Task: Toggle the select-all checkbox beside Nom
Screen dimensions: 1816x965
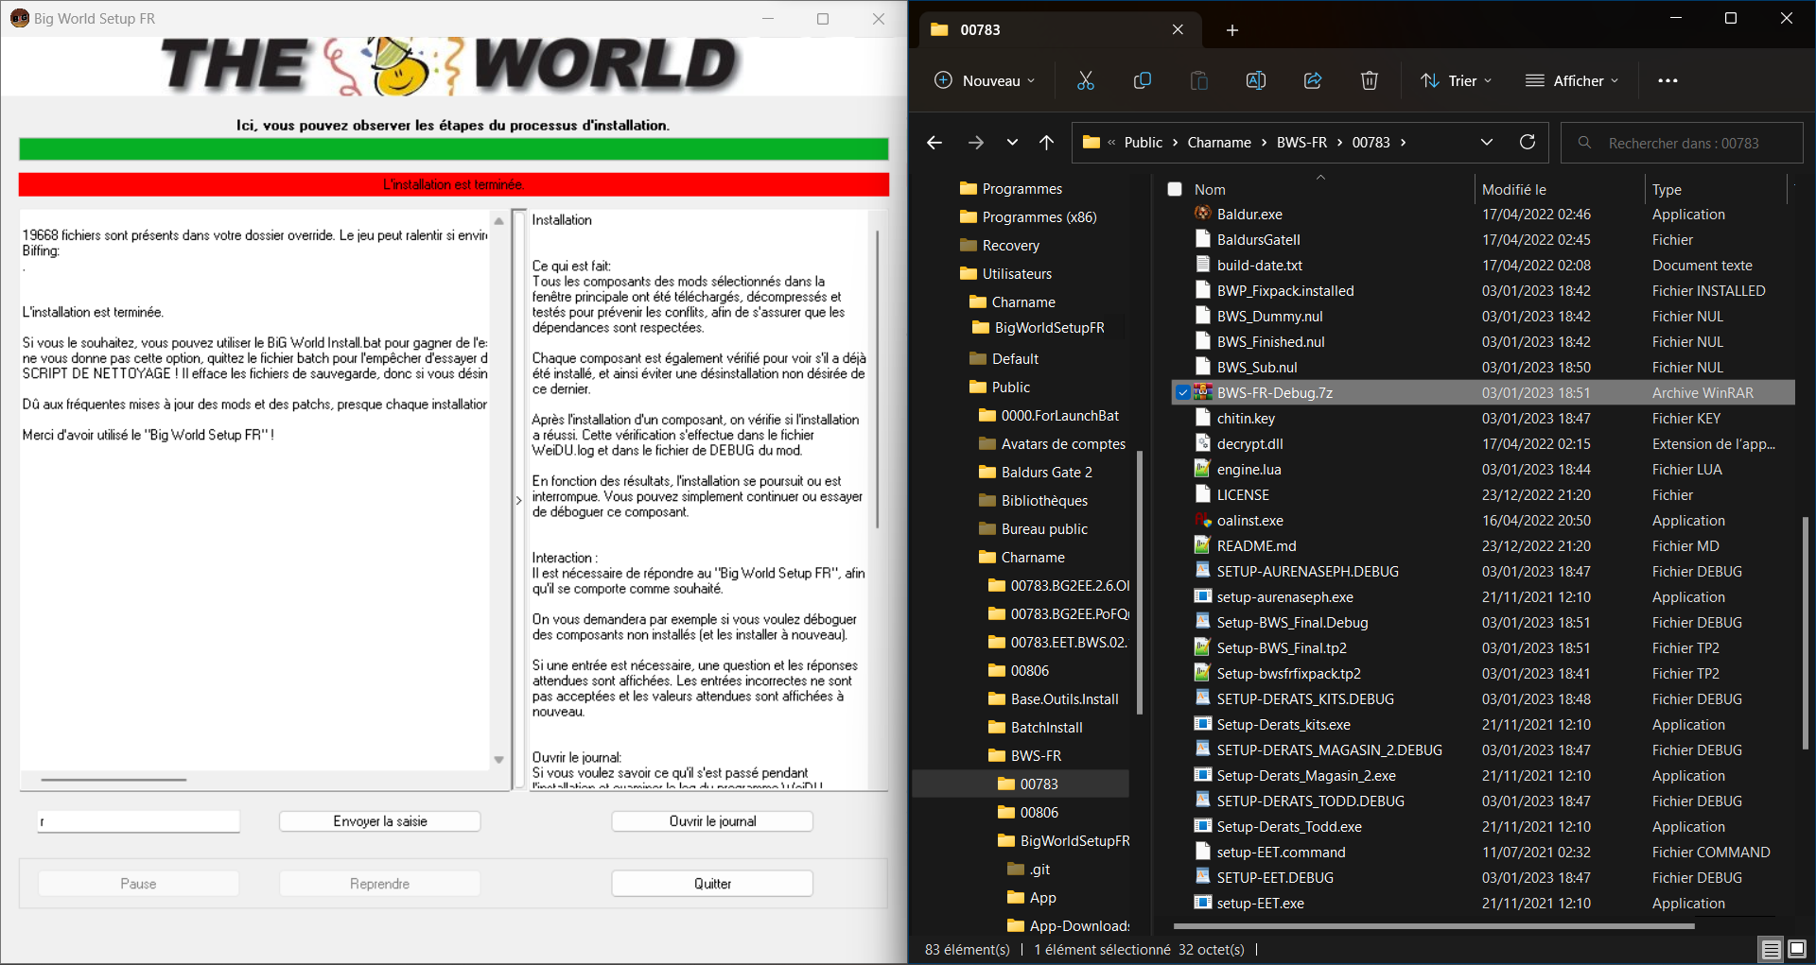Action: [x=1175, y=189]
